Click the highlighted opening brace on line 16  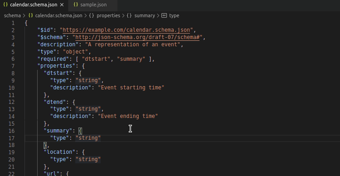pos(80,131)
